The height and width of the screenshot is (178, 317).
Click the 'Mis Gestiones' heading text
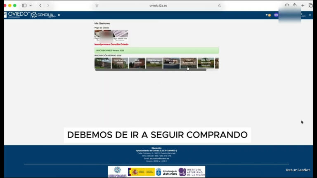pos(102,23)
